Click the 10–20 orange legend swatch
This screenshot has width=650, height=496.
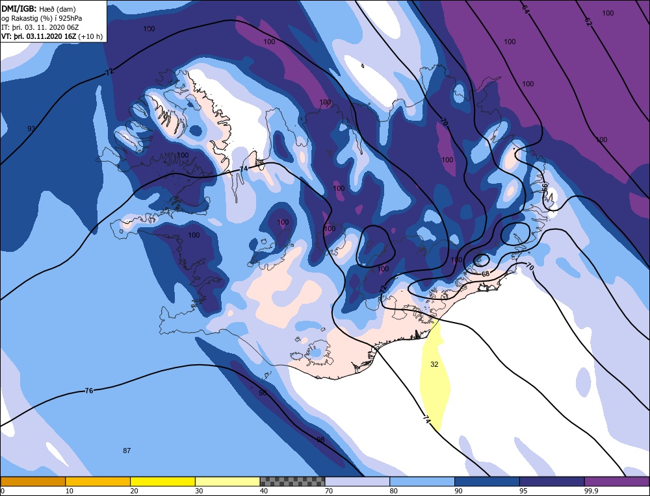tap(98, 482)
